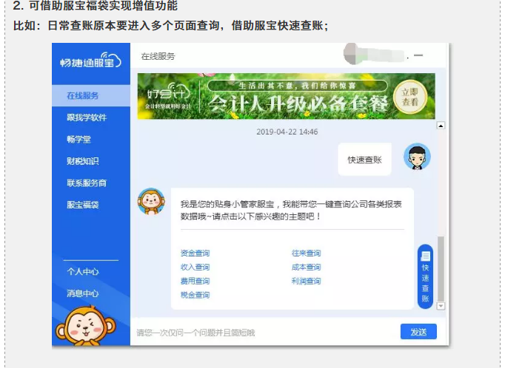Open 跟我学软件 in the sidebar
Image resolution: width=505 pixels, height=368 pixels.
(86, 117)
